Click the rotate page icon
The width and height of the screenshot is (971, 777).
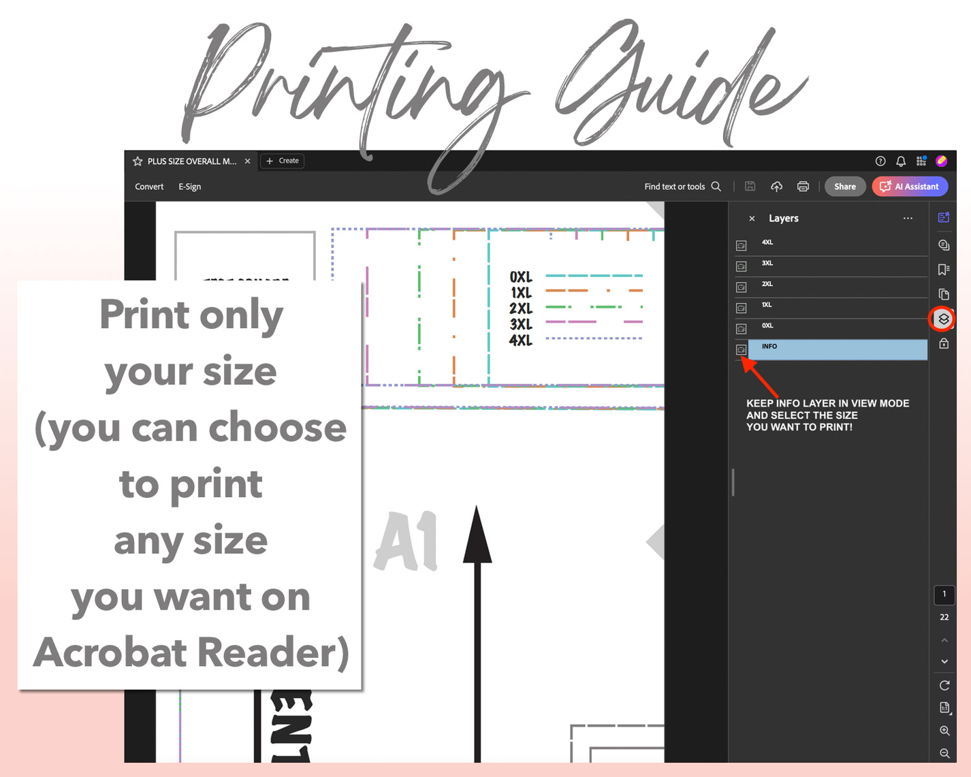944,686
